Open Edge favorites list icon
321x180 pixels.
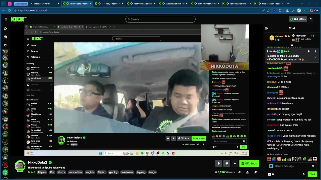[x=293, y=10]
